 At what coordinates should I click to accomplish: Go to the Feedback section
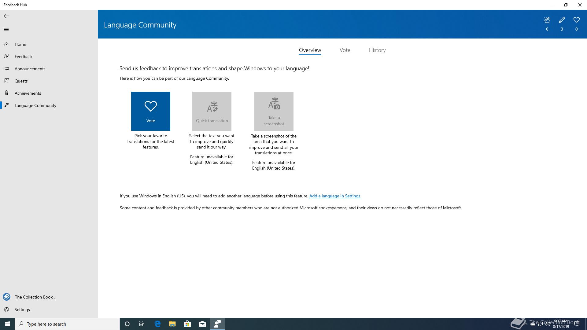(24, 57)
